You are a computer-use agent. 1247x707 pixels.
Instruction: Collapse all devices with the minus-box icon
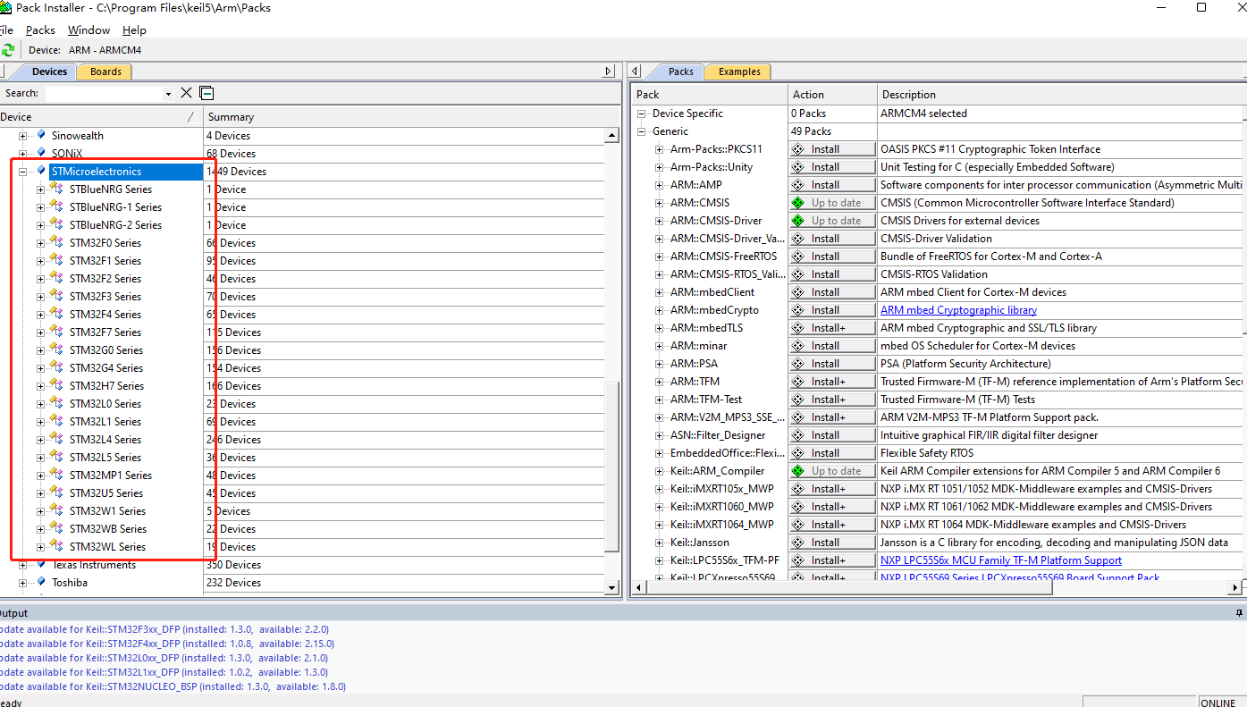pos(206,93)
